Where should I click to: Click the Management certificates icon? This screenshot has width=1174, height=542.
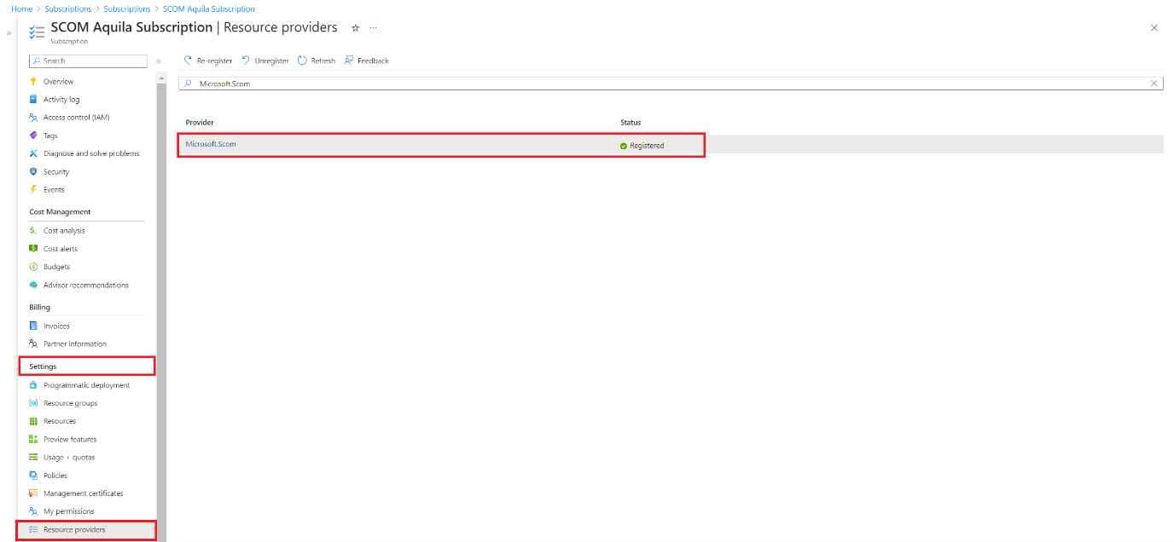35,493
